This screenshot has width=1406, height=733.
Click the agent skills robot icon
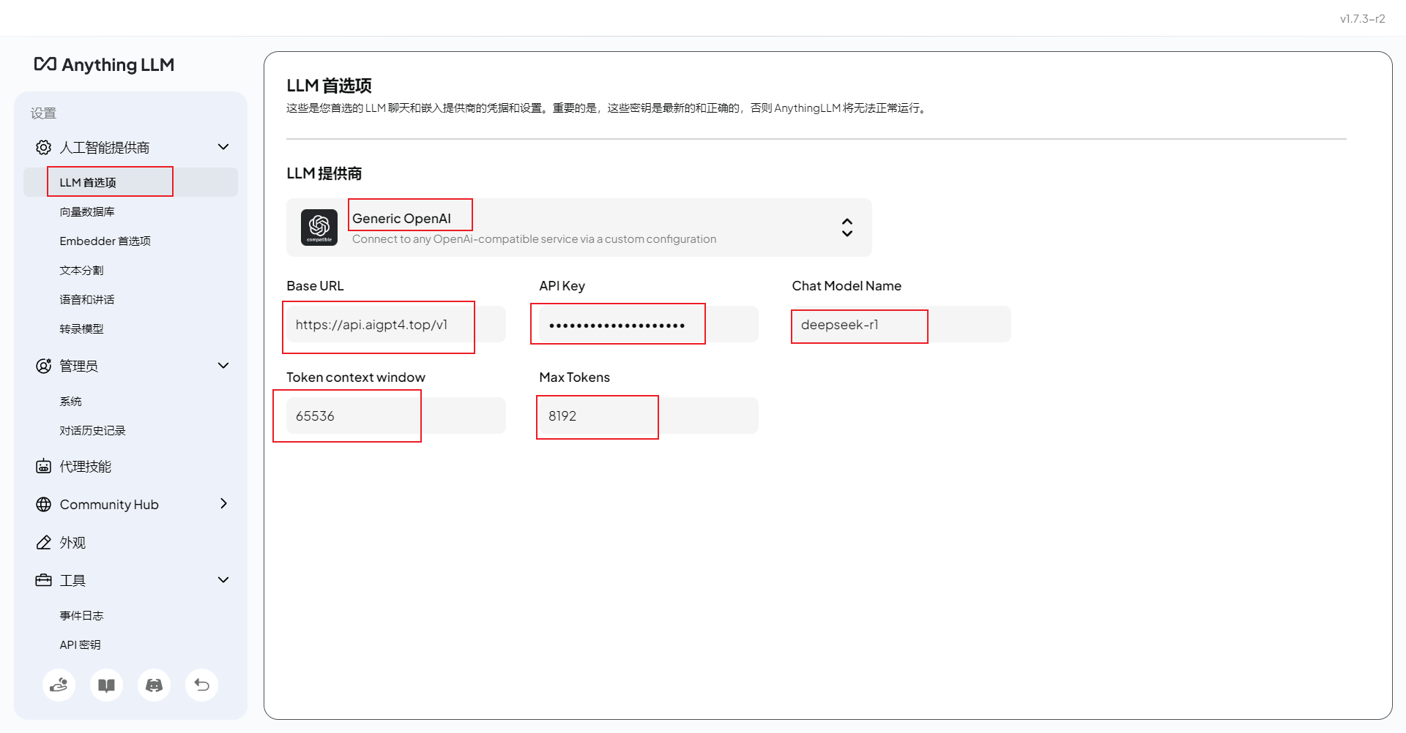pos(44,466)
